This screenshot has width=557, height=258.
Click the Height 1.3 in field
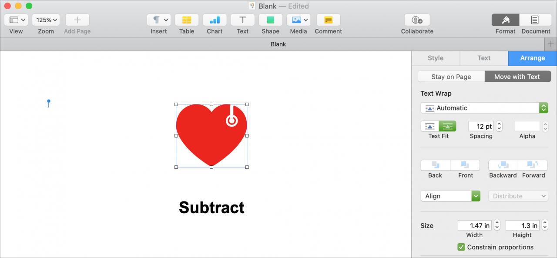click(523, 225)
